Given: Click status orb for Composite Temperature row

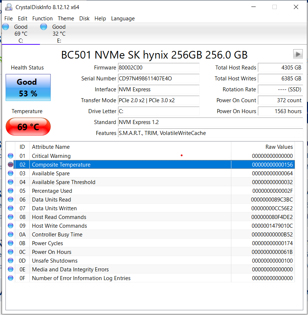Looking at the screenshot, I should coord(11,165).
